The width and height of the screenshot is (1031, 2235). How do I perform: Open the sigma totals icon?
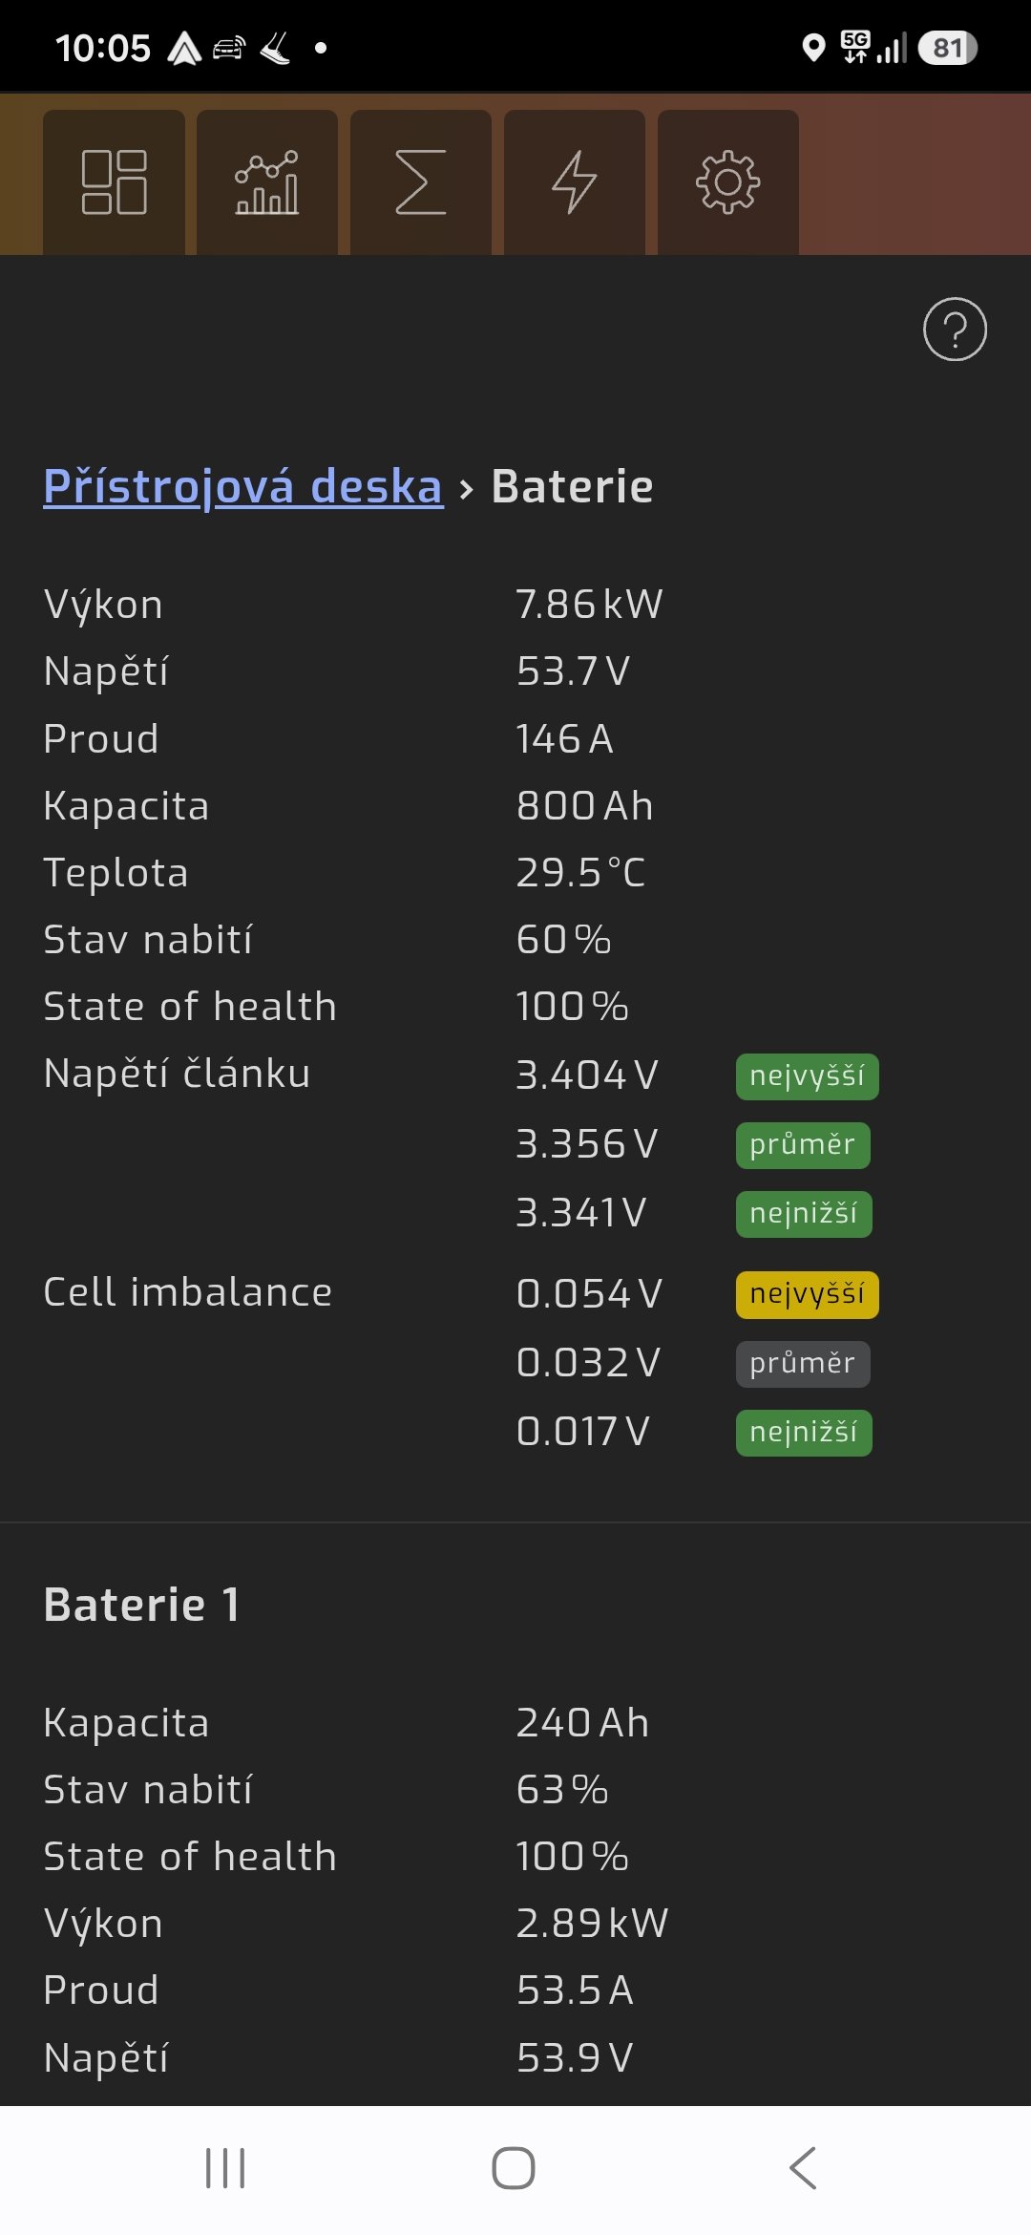(421, 181)
